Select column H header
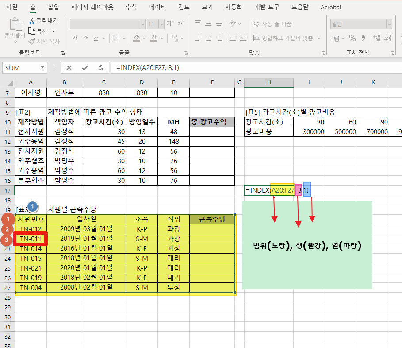This screenshot has height=348, width=402. [269, 82]
